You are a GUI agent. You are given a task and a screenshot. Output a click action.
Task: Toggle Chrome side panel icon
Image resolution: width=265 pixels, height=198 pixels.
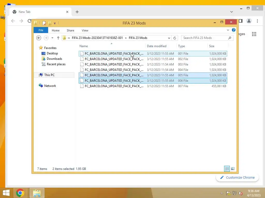tap(241, 21)
